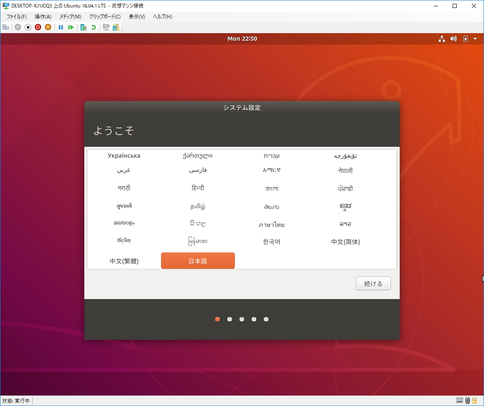Select 中文(简体) language

coord(346,242)
